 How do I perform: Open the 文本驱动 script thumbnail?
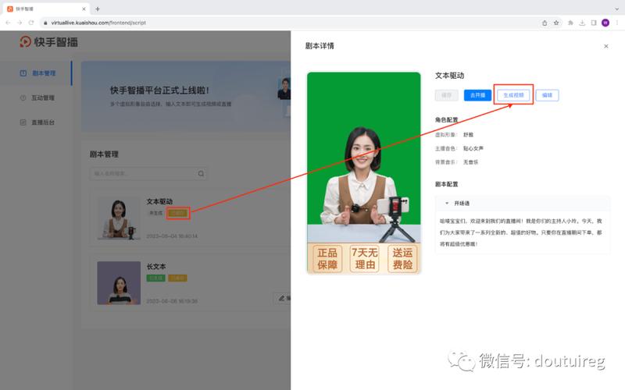(x=119, y=218)
